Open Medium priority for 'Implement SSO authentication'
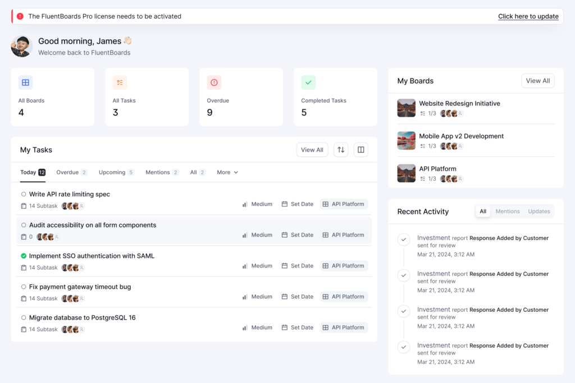The image size is (575, 383). 257,266
